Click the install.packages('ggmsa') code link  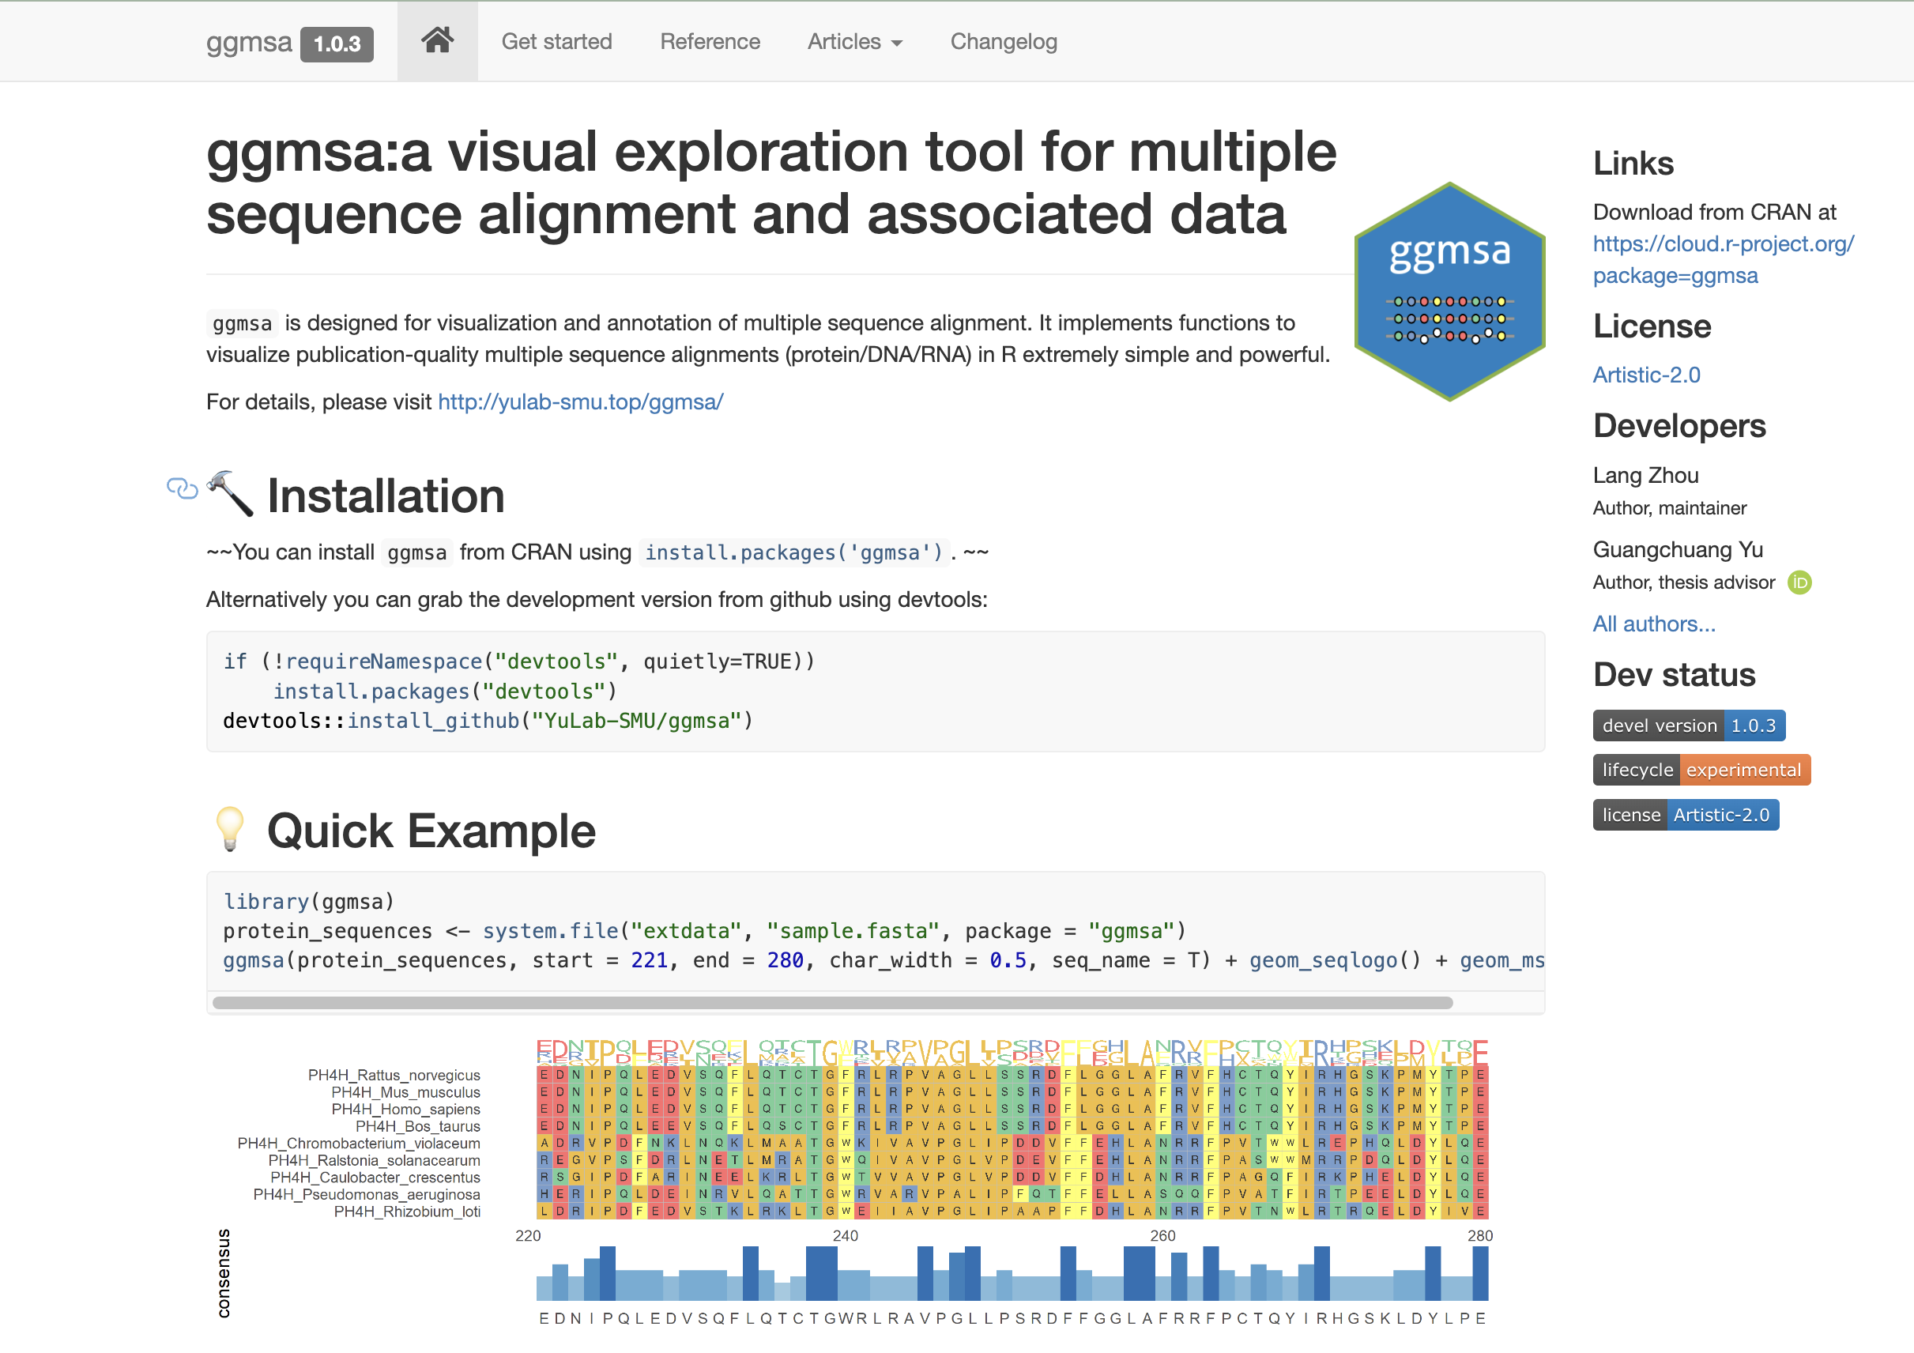pos(793,552)
